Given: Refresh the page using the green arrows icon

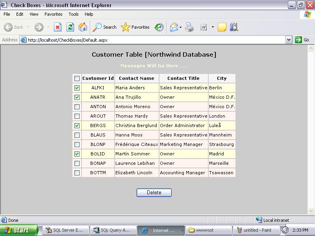Looking at the screenshot, I should (70, 27).
